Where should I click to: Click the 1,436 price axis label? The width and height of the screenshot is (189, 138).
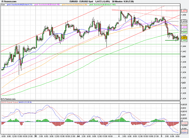[x=184, y=67]
